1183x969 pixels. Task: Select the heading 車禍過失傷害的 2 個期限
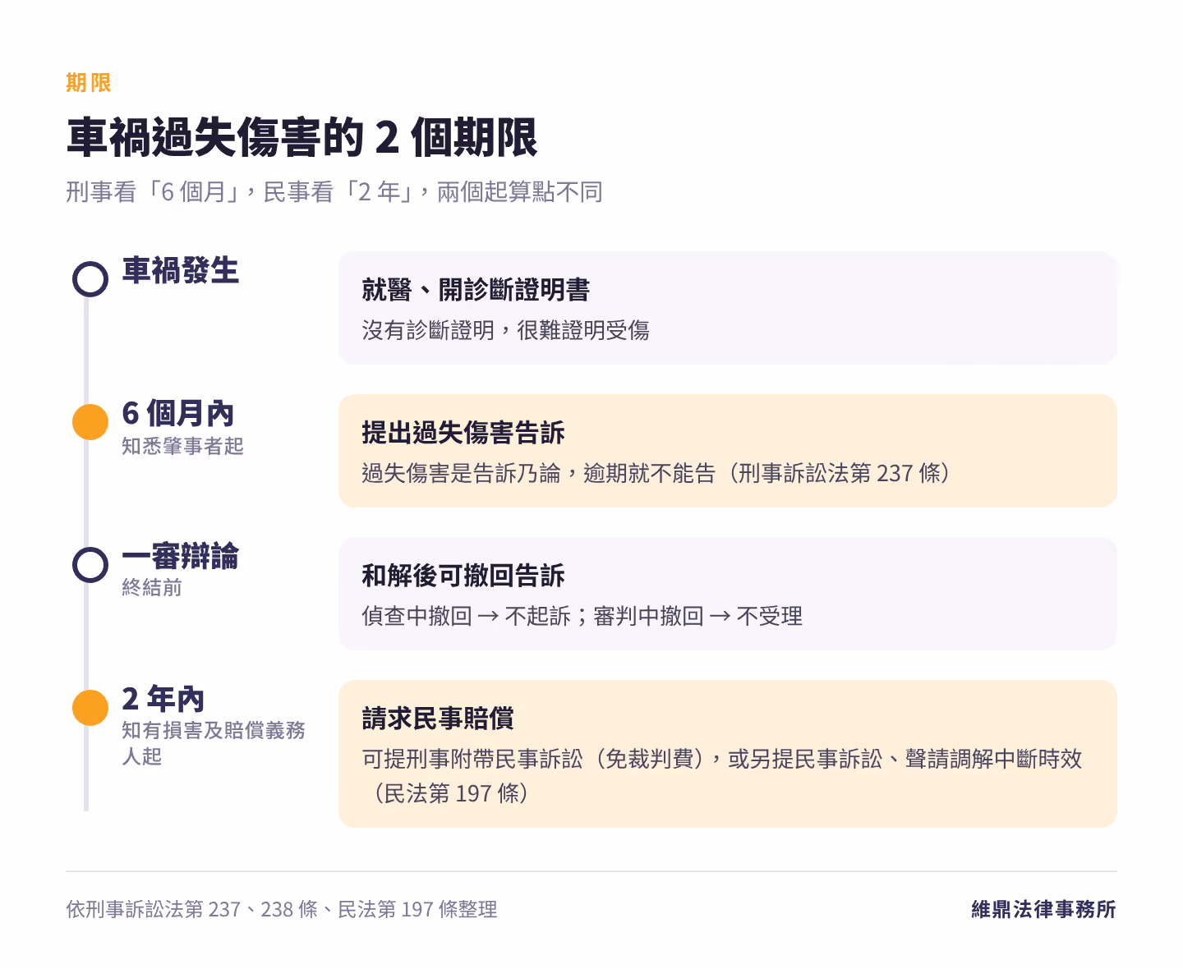click(x=302, y=137)
